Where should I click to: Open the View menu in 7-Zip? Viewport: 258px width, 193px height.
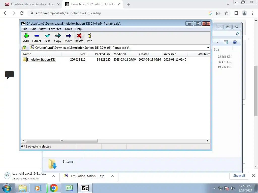pyautogui.click(x=42, y=29)
